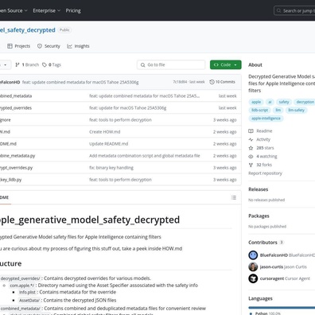Open the README outline list icon

pyautogui.click(x=234, y=197)
